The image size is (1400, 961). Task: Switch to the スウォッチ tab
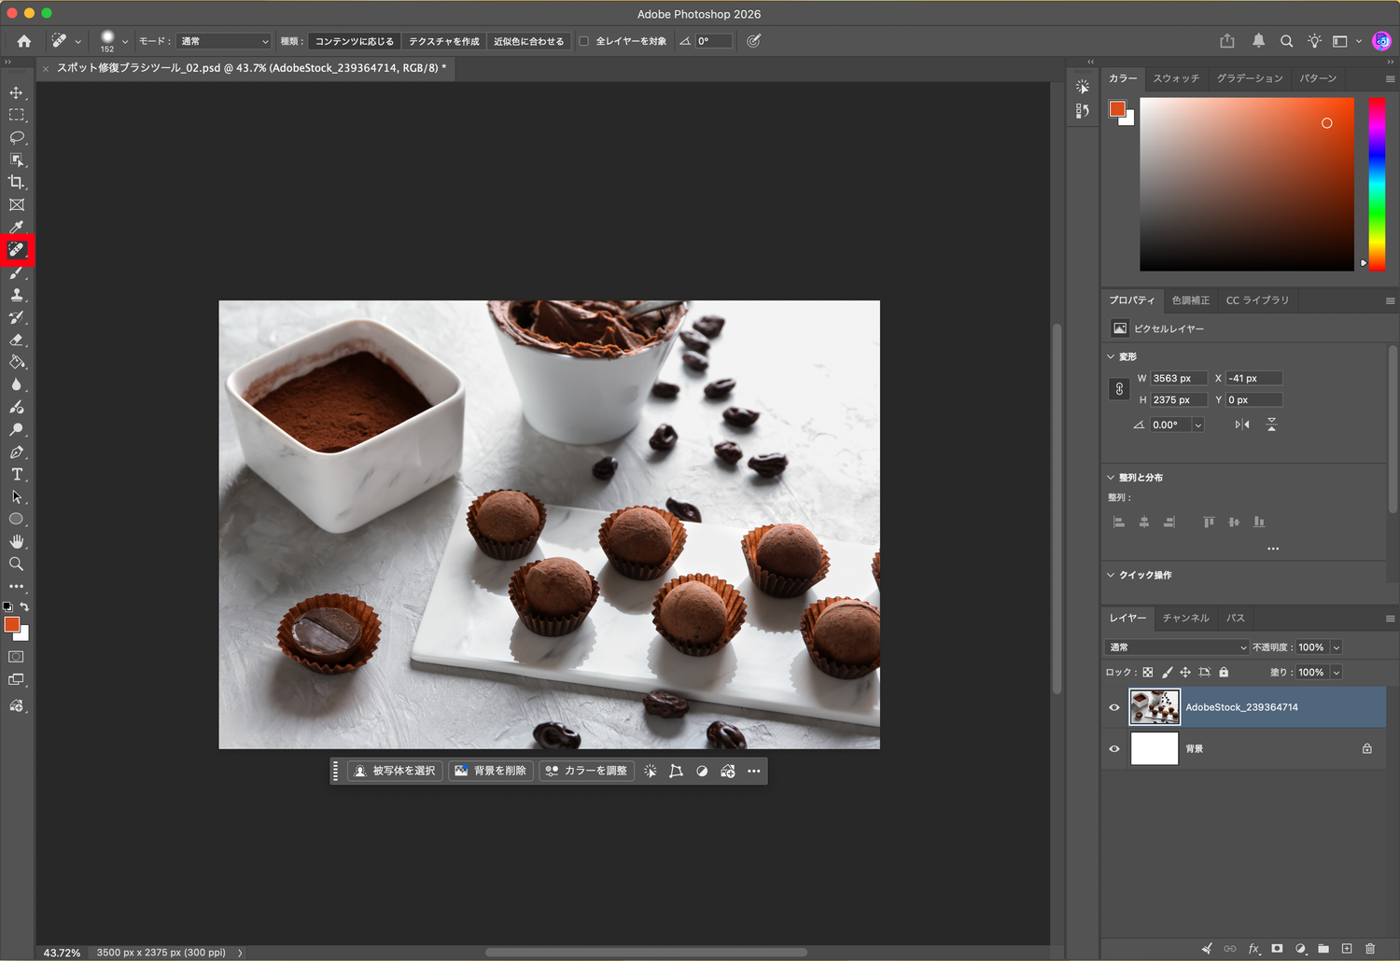pyautogui.click(x=1176, y=78)
